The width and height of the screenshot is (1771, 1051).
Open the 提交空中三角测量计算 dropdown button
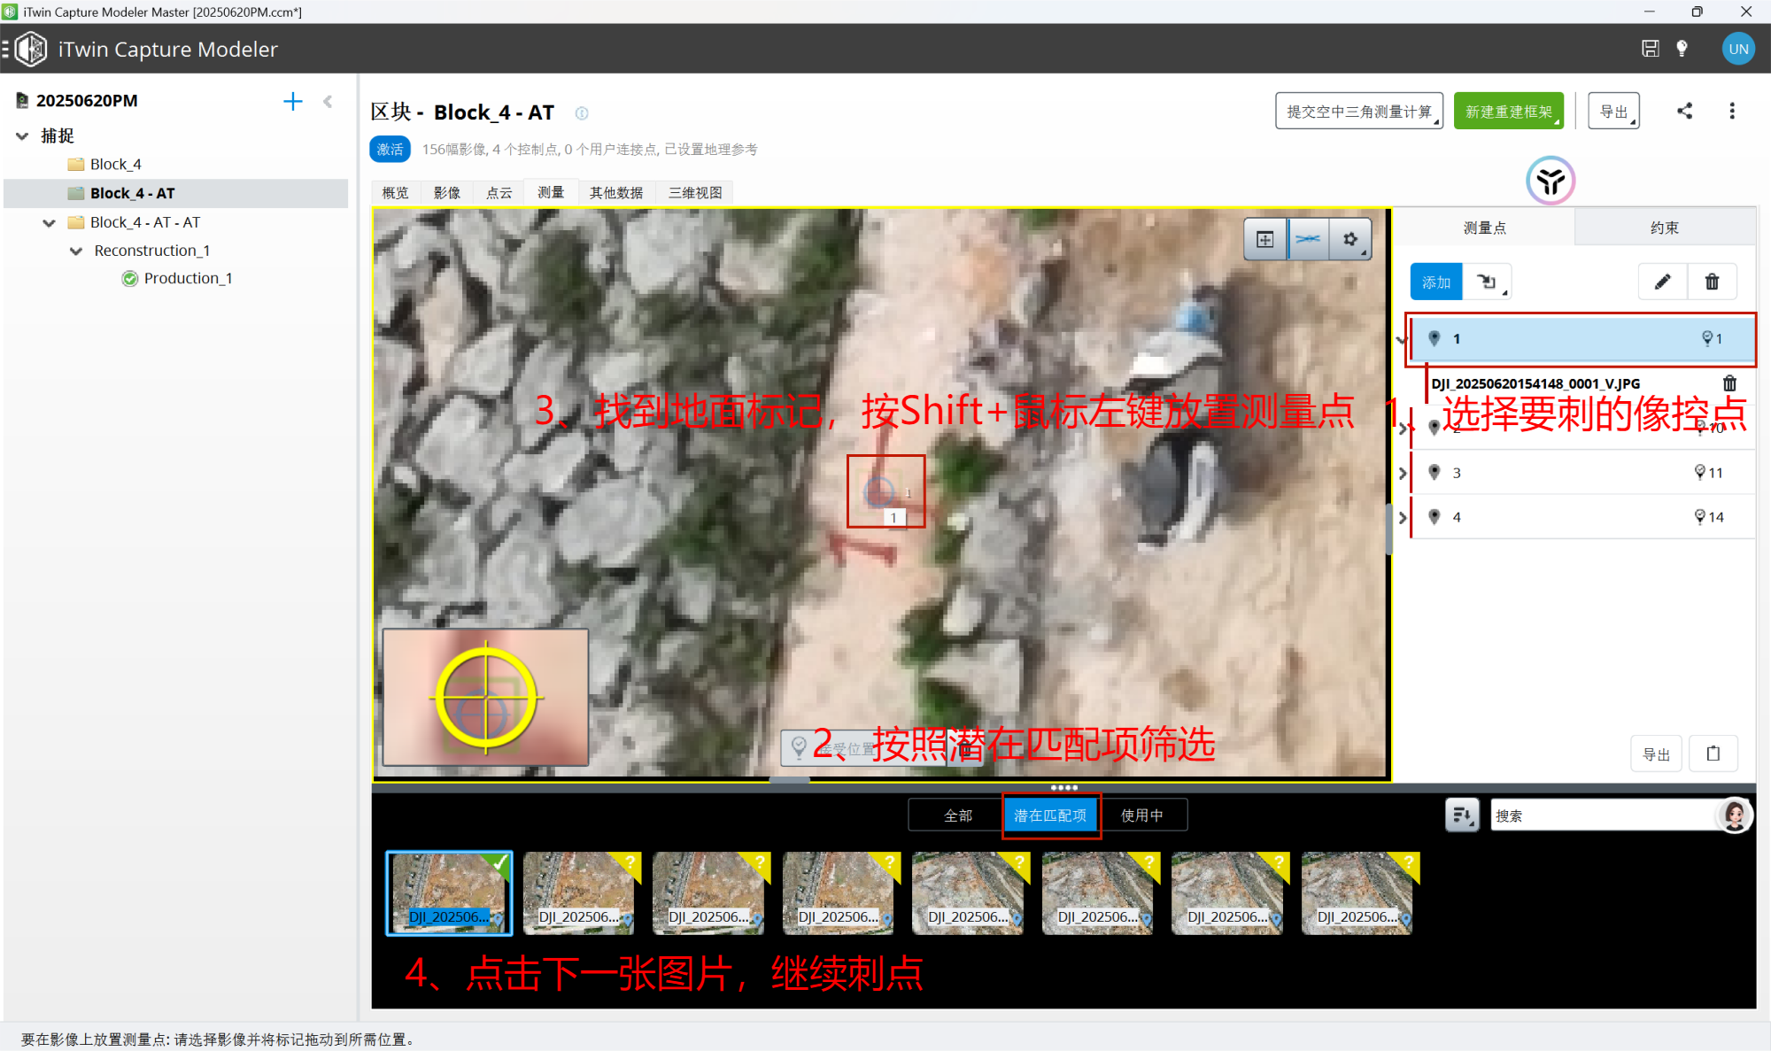1359,112
